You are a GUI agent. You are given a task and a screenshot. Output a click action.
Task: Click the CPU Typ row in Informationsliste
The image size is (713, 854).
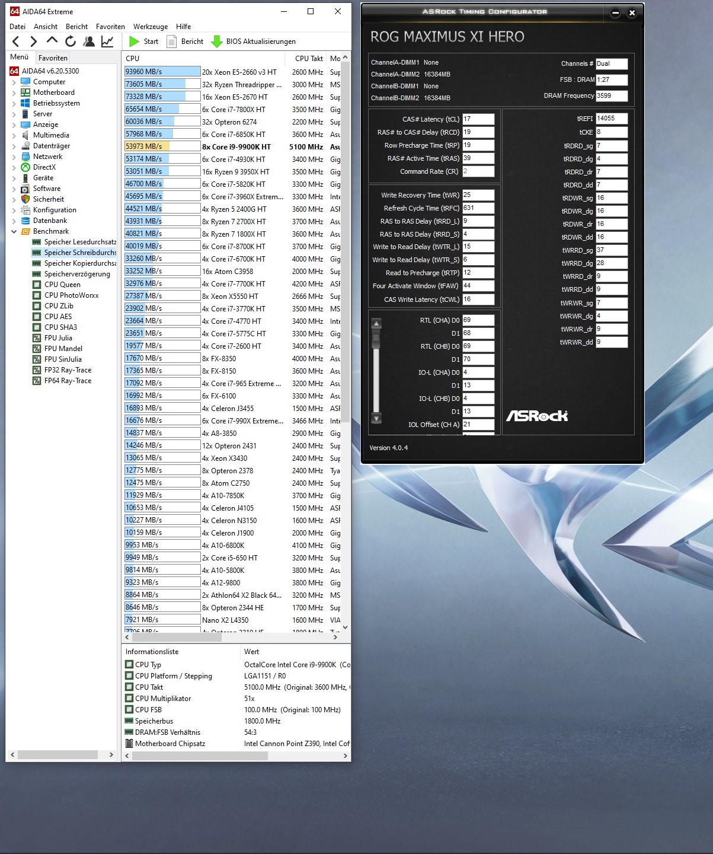pyautogui.click(x=237, y=665)
